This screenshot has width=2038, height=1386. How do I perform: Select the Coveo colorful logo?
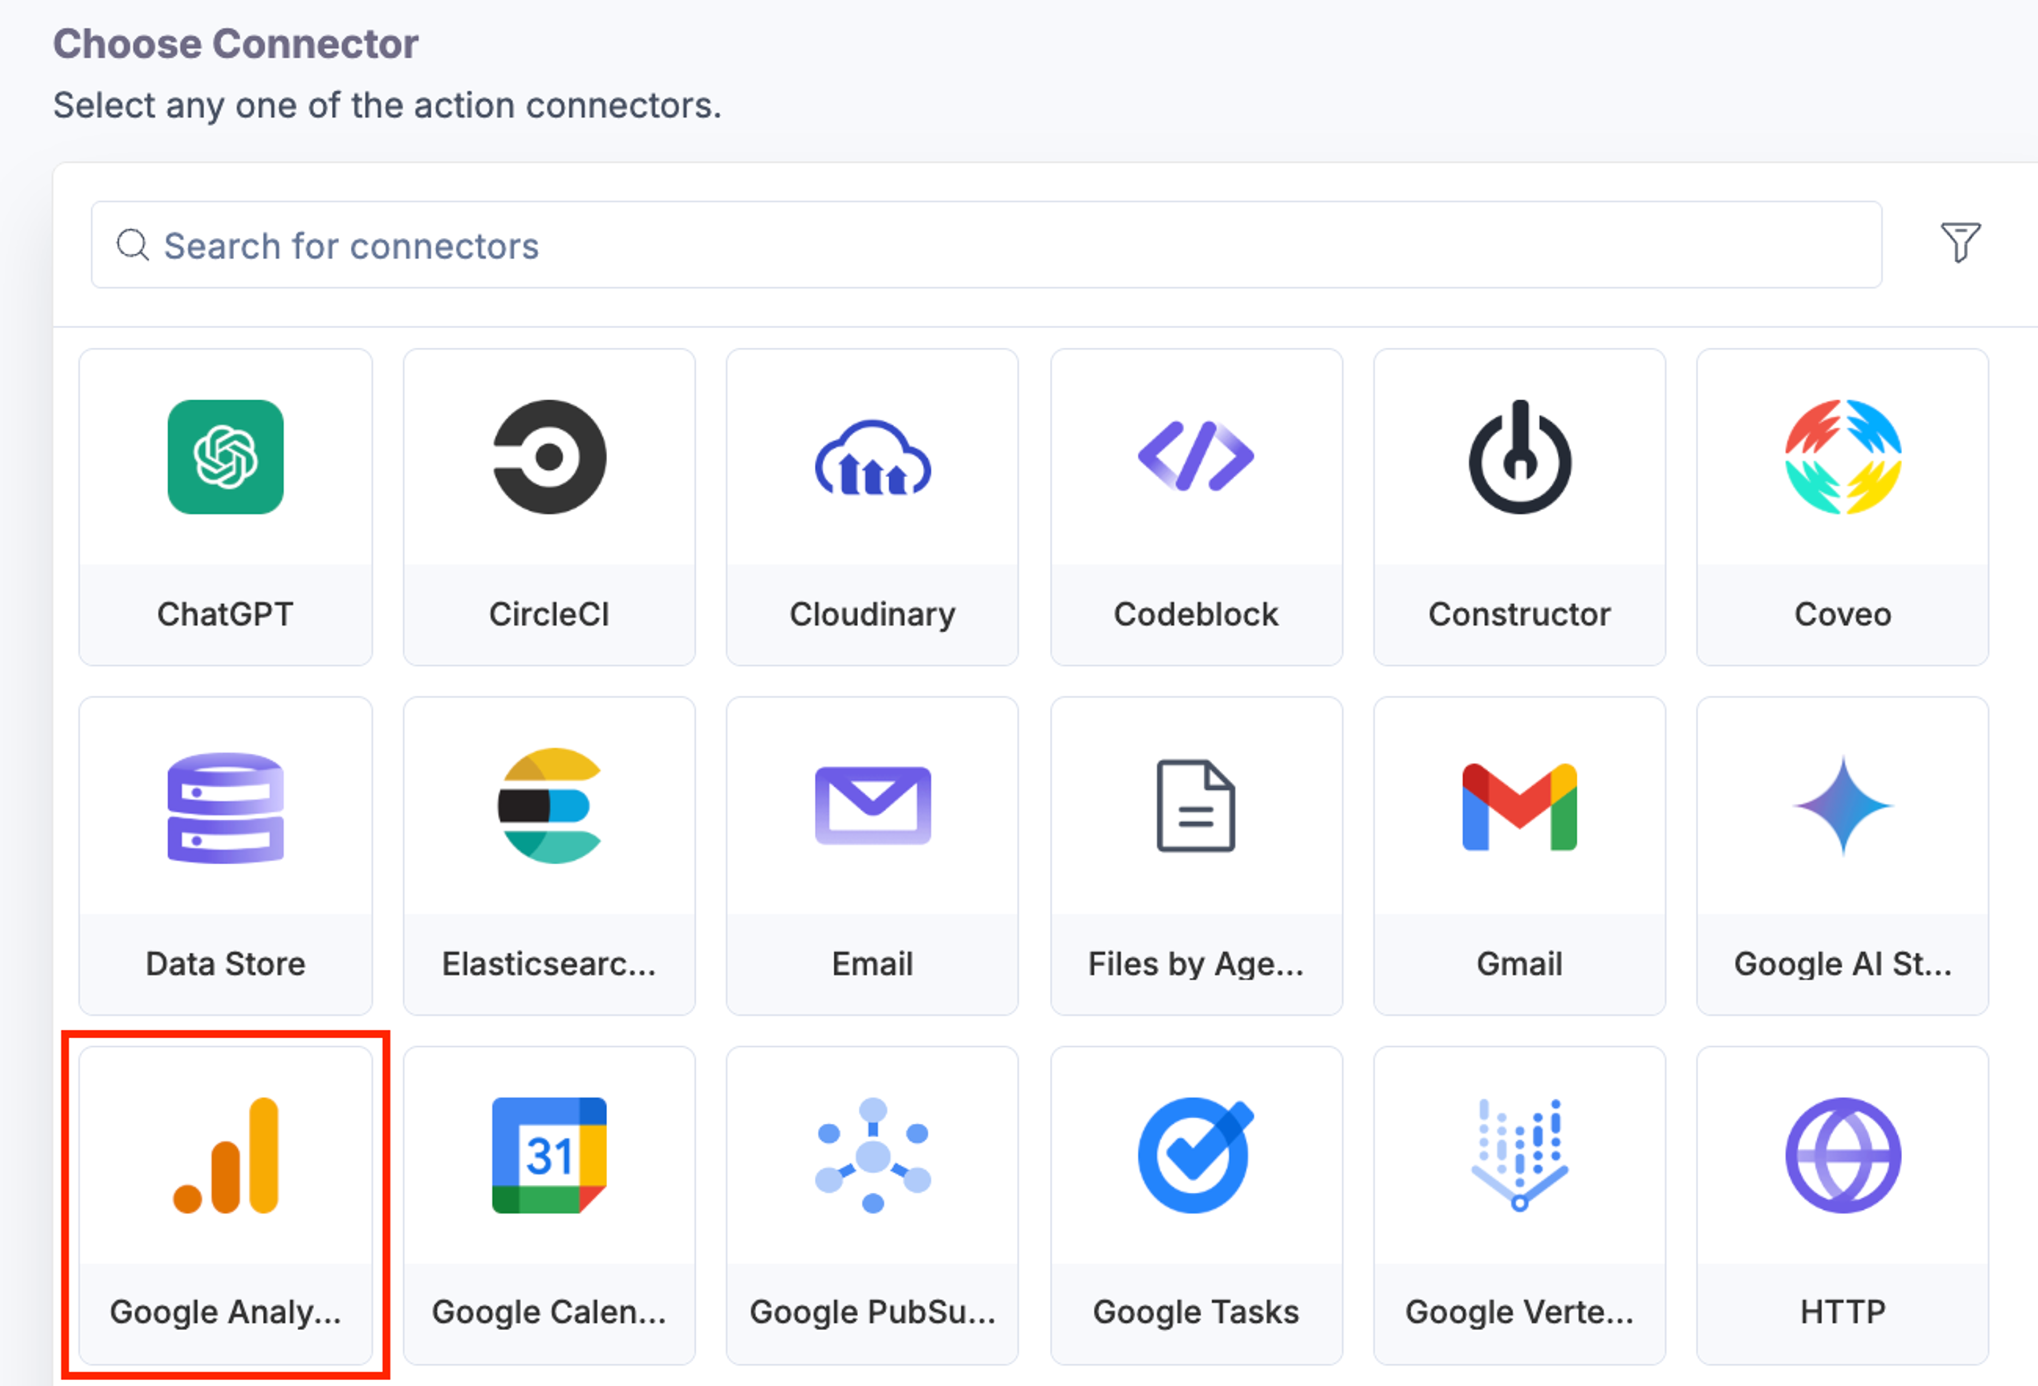[x=1843, y=457]
